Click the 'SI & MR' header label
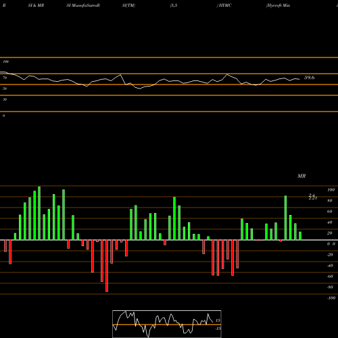 pos(36,5)
